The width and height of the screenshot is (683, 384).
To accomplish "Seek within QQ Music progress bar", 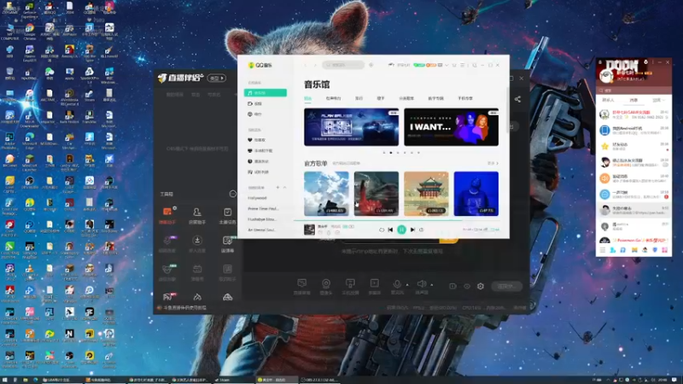I will coord(396,221).
